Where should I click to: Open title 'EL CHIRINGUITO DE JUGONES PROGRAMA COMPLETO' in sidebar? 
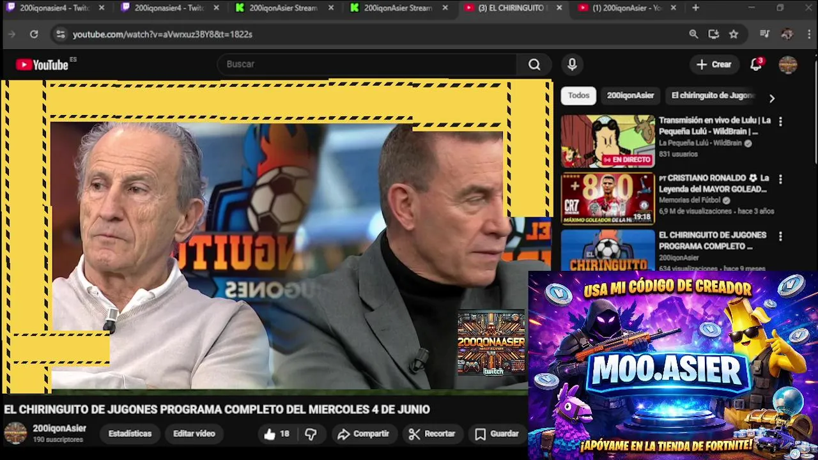(x=713, y=241)
